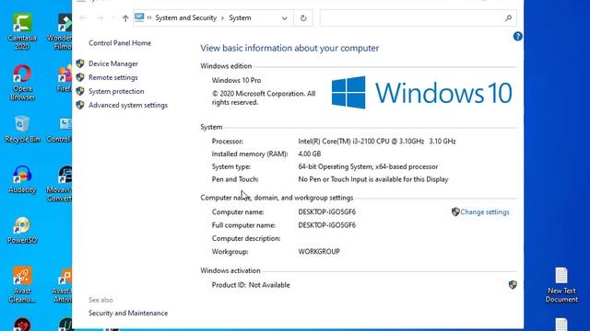Image resolution: width=590 pixels, height=331 pixels.
Task: Click the shield icon next to Device Manager
Action: (80, 63)
